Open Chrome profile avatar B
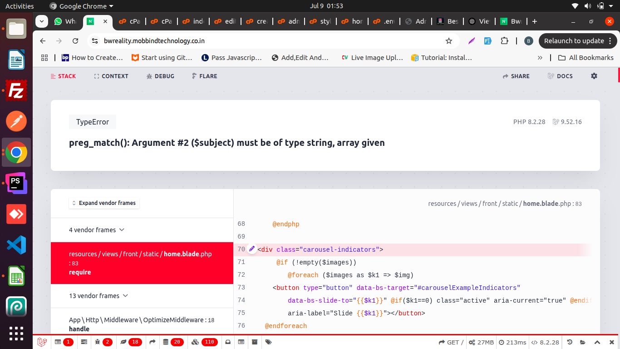Viewport: 620px width, 349px height. pos(528,41)
